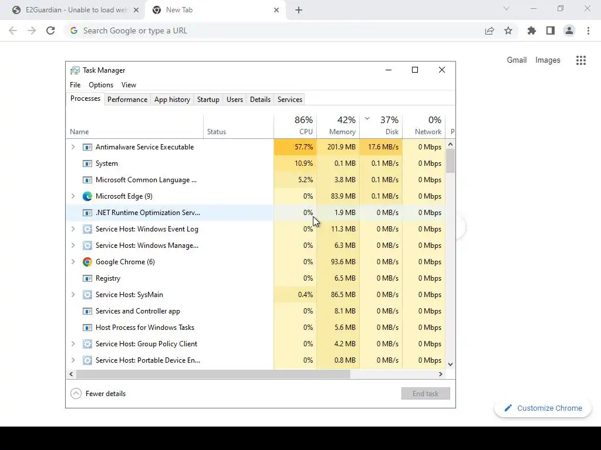Share this page icon in the address bar

click(489, 30)
